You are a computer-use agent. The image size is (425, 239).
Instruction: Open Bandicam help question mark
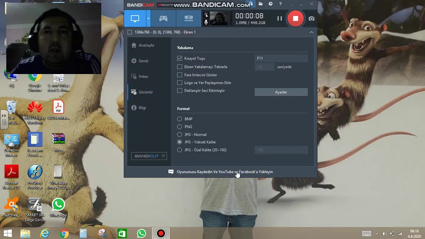click(281, 4)
